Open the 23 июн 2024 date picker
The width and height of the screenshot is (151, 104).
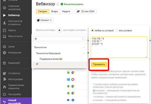click(x=86, y=12)
